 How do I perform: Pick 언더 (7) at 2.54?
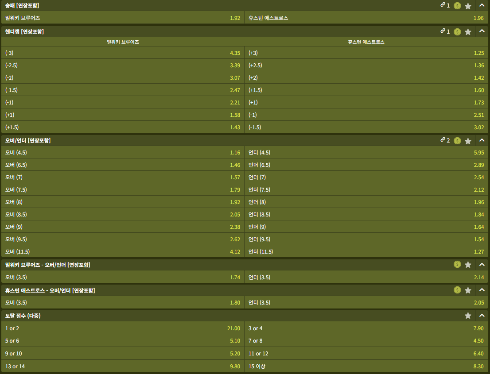[x=366, y=177]
